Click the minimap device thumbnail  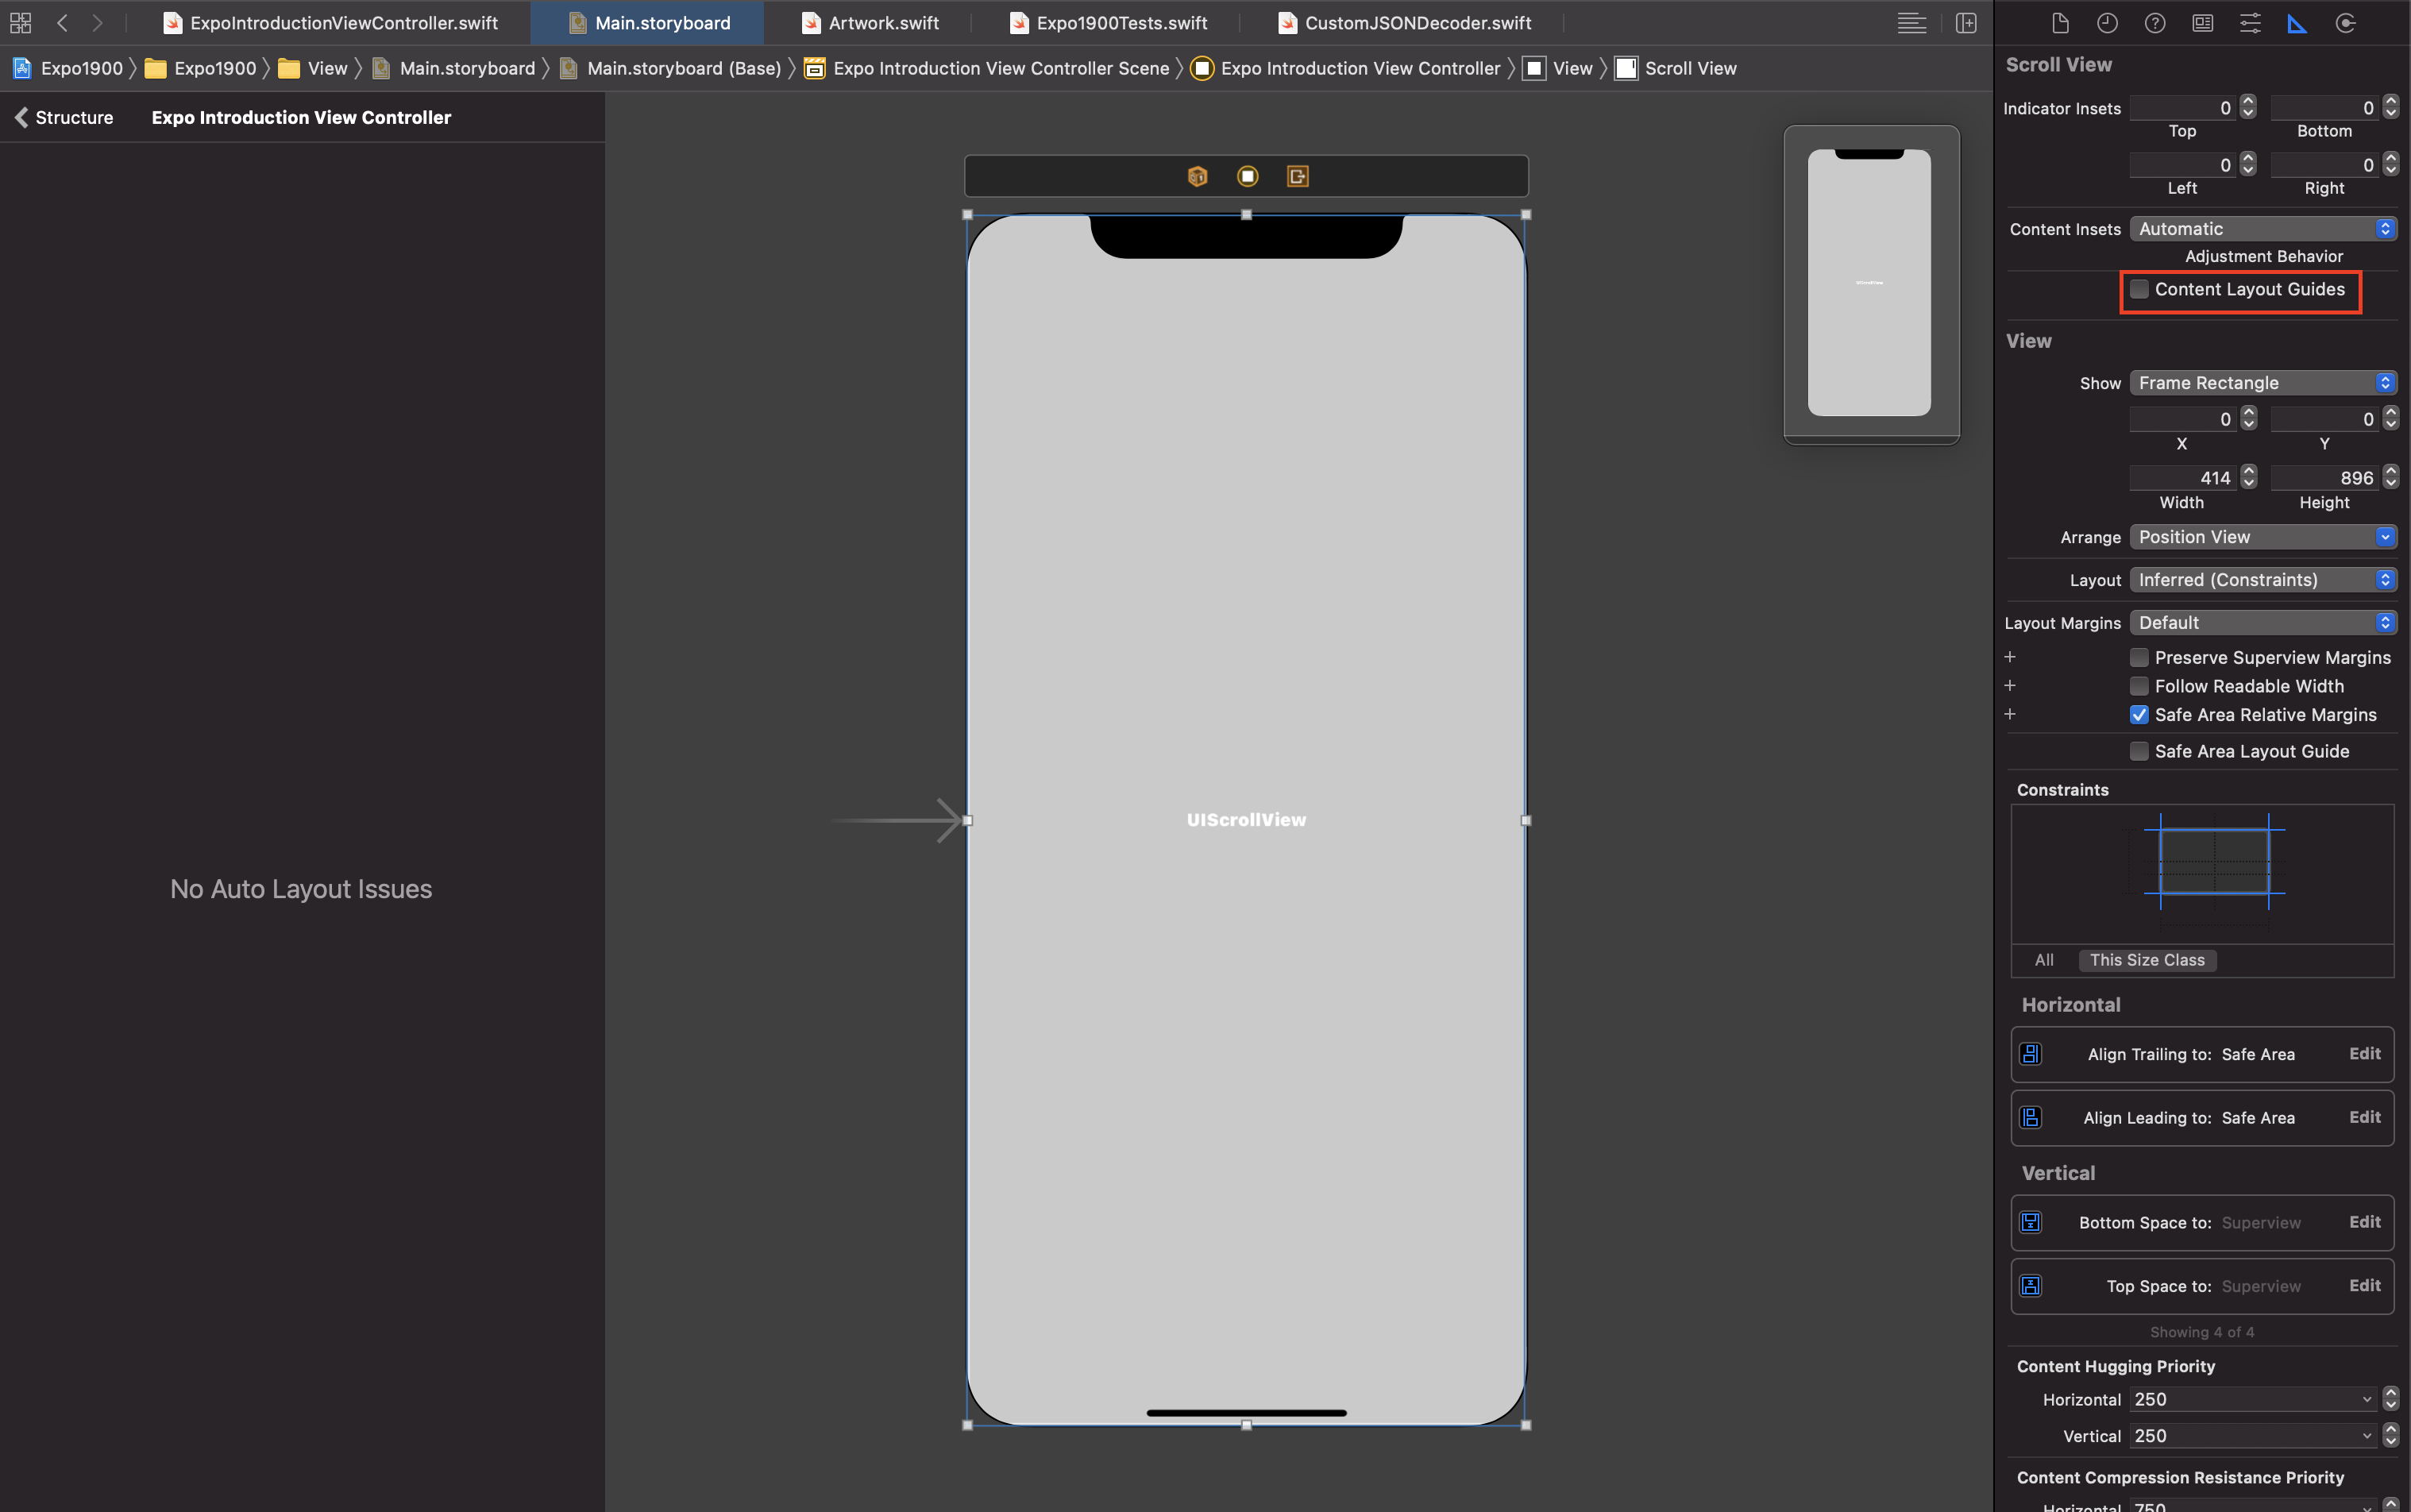click(x=1869, y=283)
